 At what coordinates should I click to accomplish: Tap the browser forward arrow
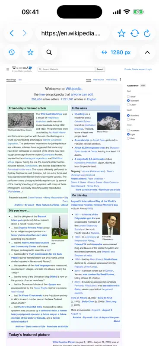(25, 33)
